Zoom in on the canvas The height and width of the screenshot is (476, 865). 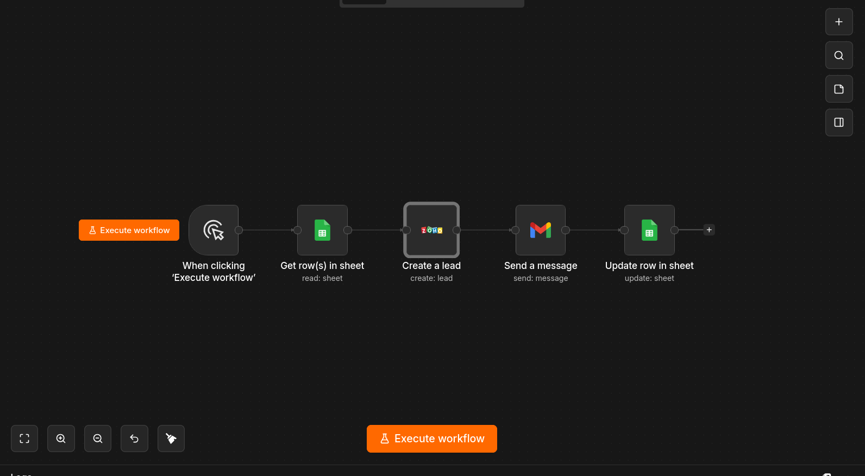pyautogui.click(x=61, y=439)
